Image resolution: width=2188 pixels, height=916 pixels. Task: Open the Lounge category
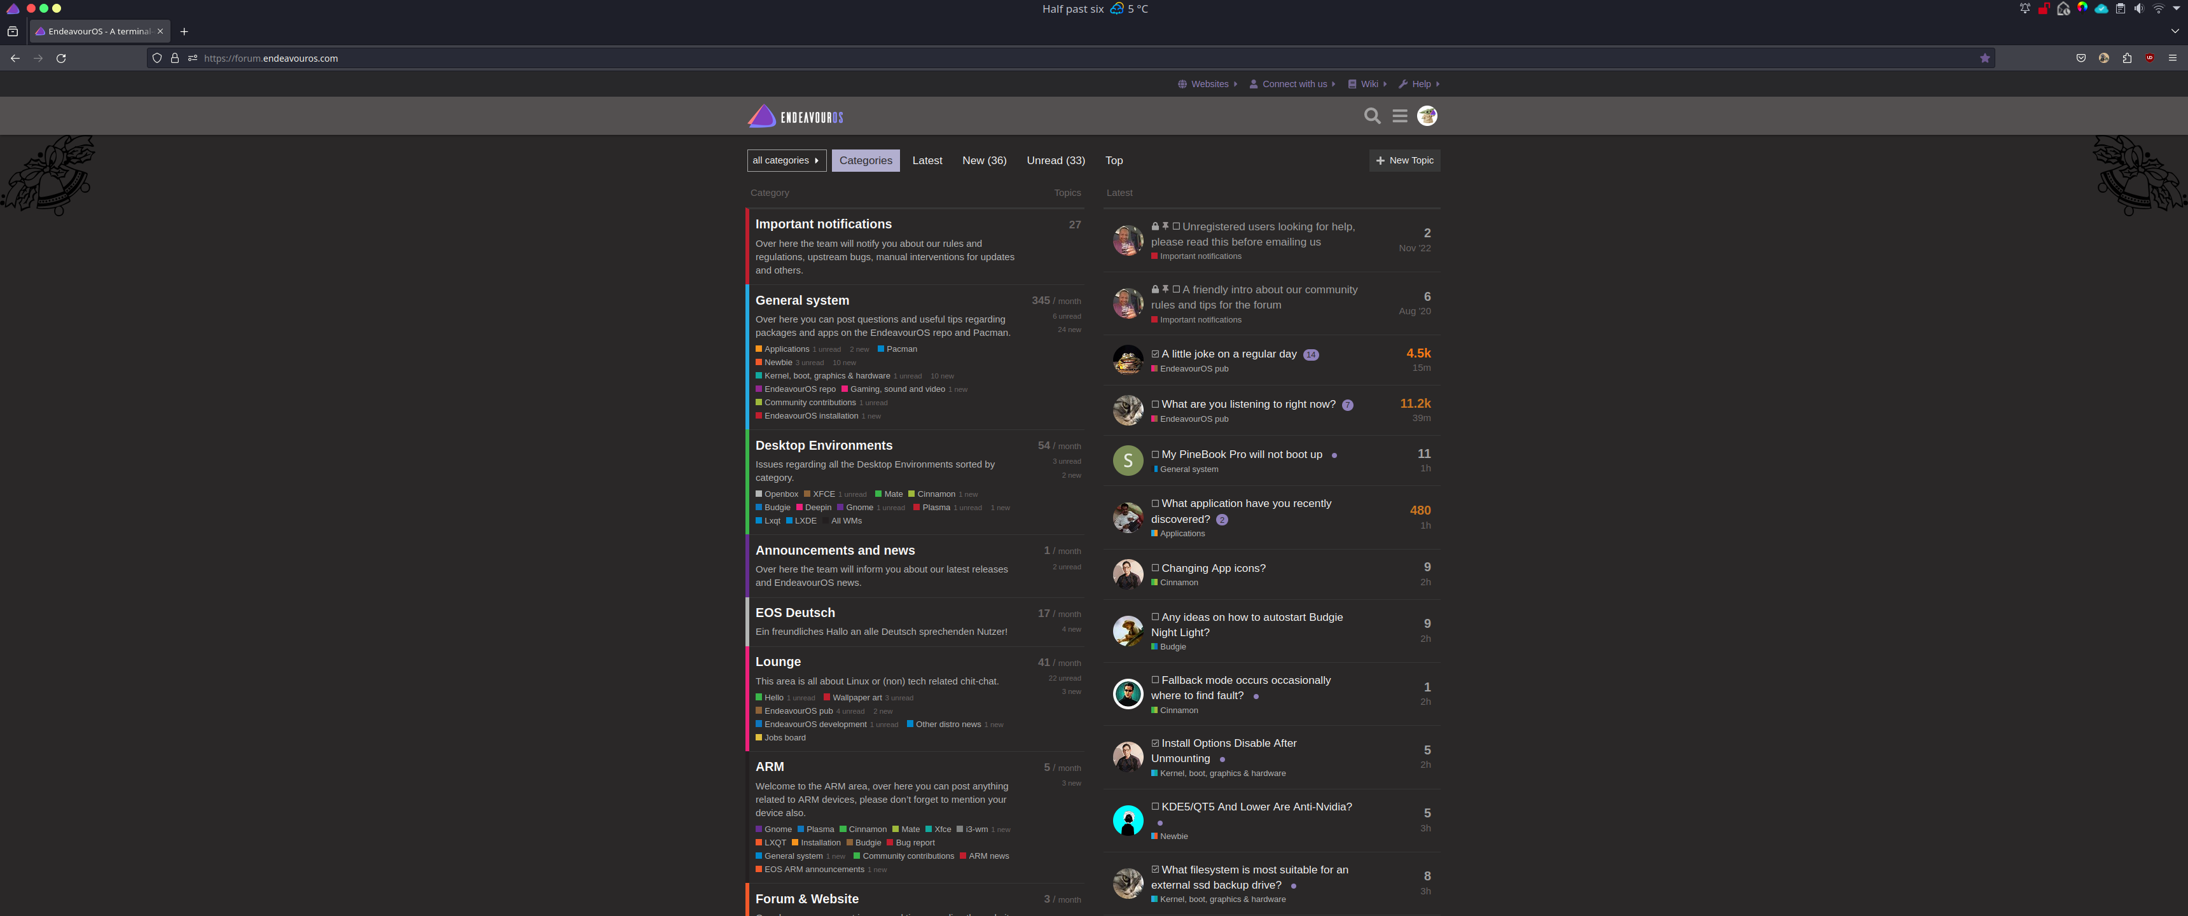point(778,661)
